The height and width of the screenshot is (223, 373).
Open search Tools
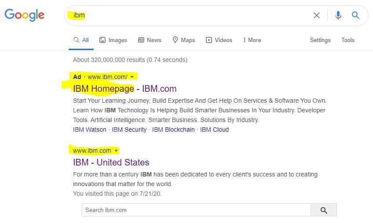point(348,40)
